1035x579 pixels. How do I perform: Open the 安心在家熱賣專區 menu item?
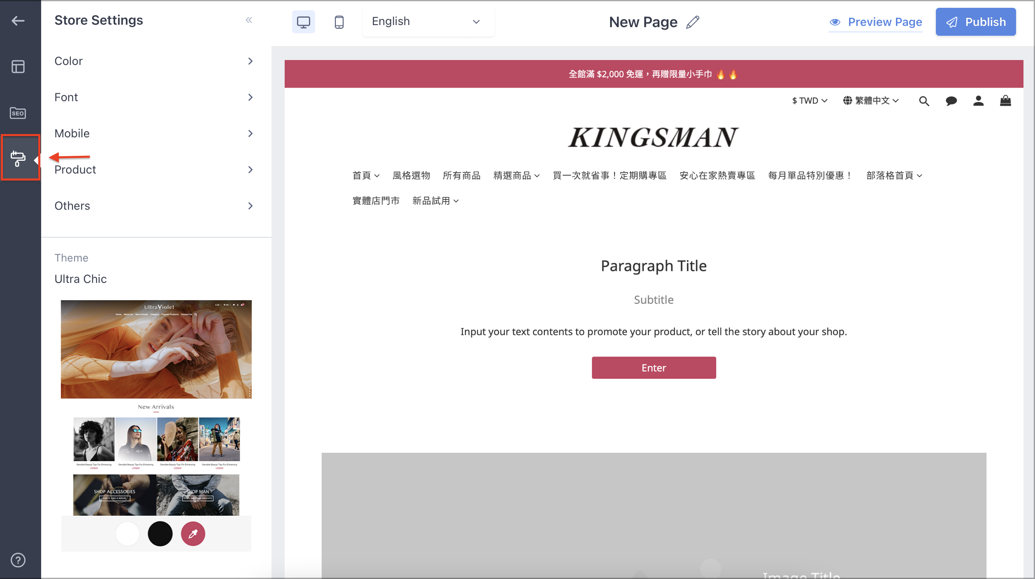click(717, 176)
